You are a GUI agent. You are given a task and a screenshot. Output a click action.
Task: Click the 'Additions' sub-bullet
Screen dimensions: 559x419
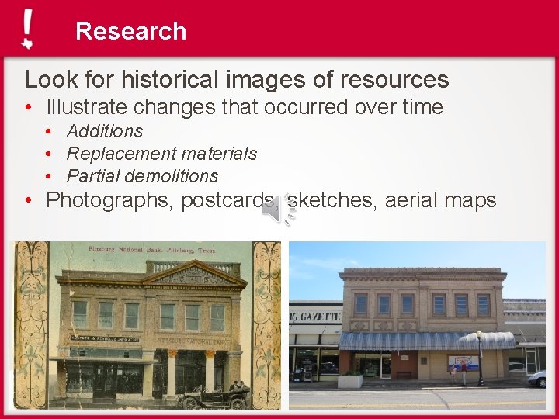click(x=105, y=131)
